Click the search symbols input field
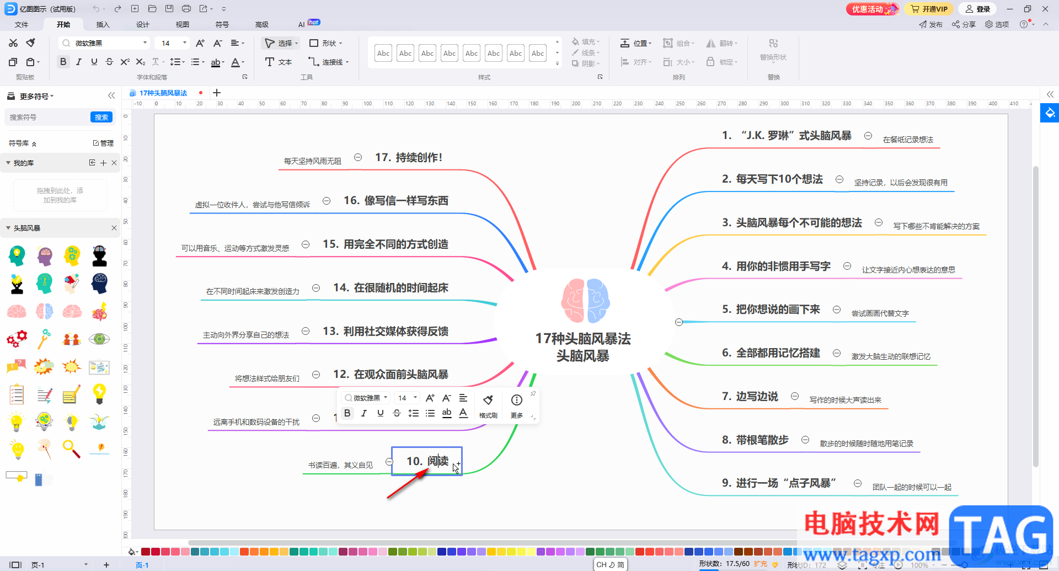This screenshot has width=1059, height=571. coord(47,117)
